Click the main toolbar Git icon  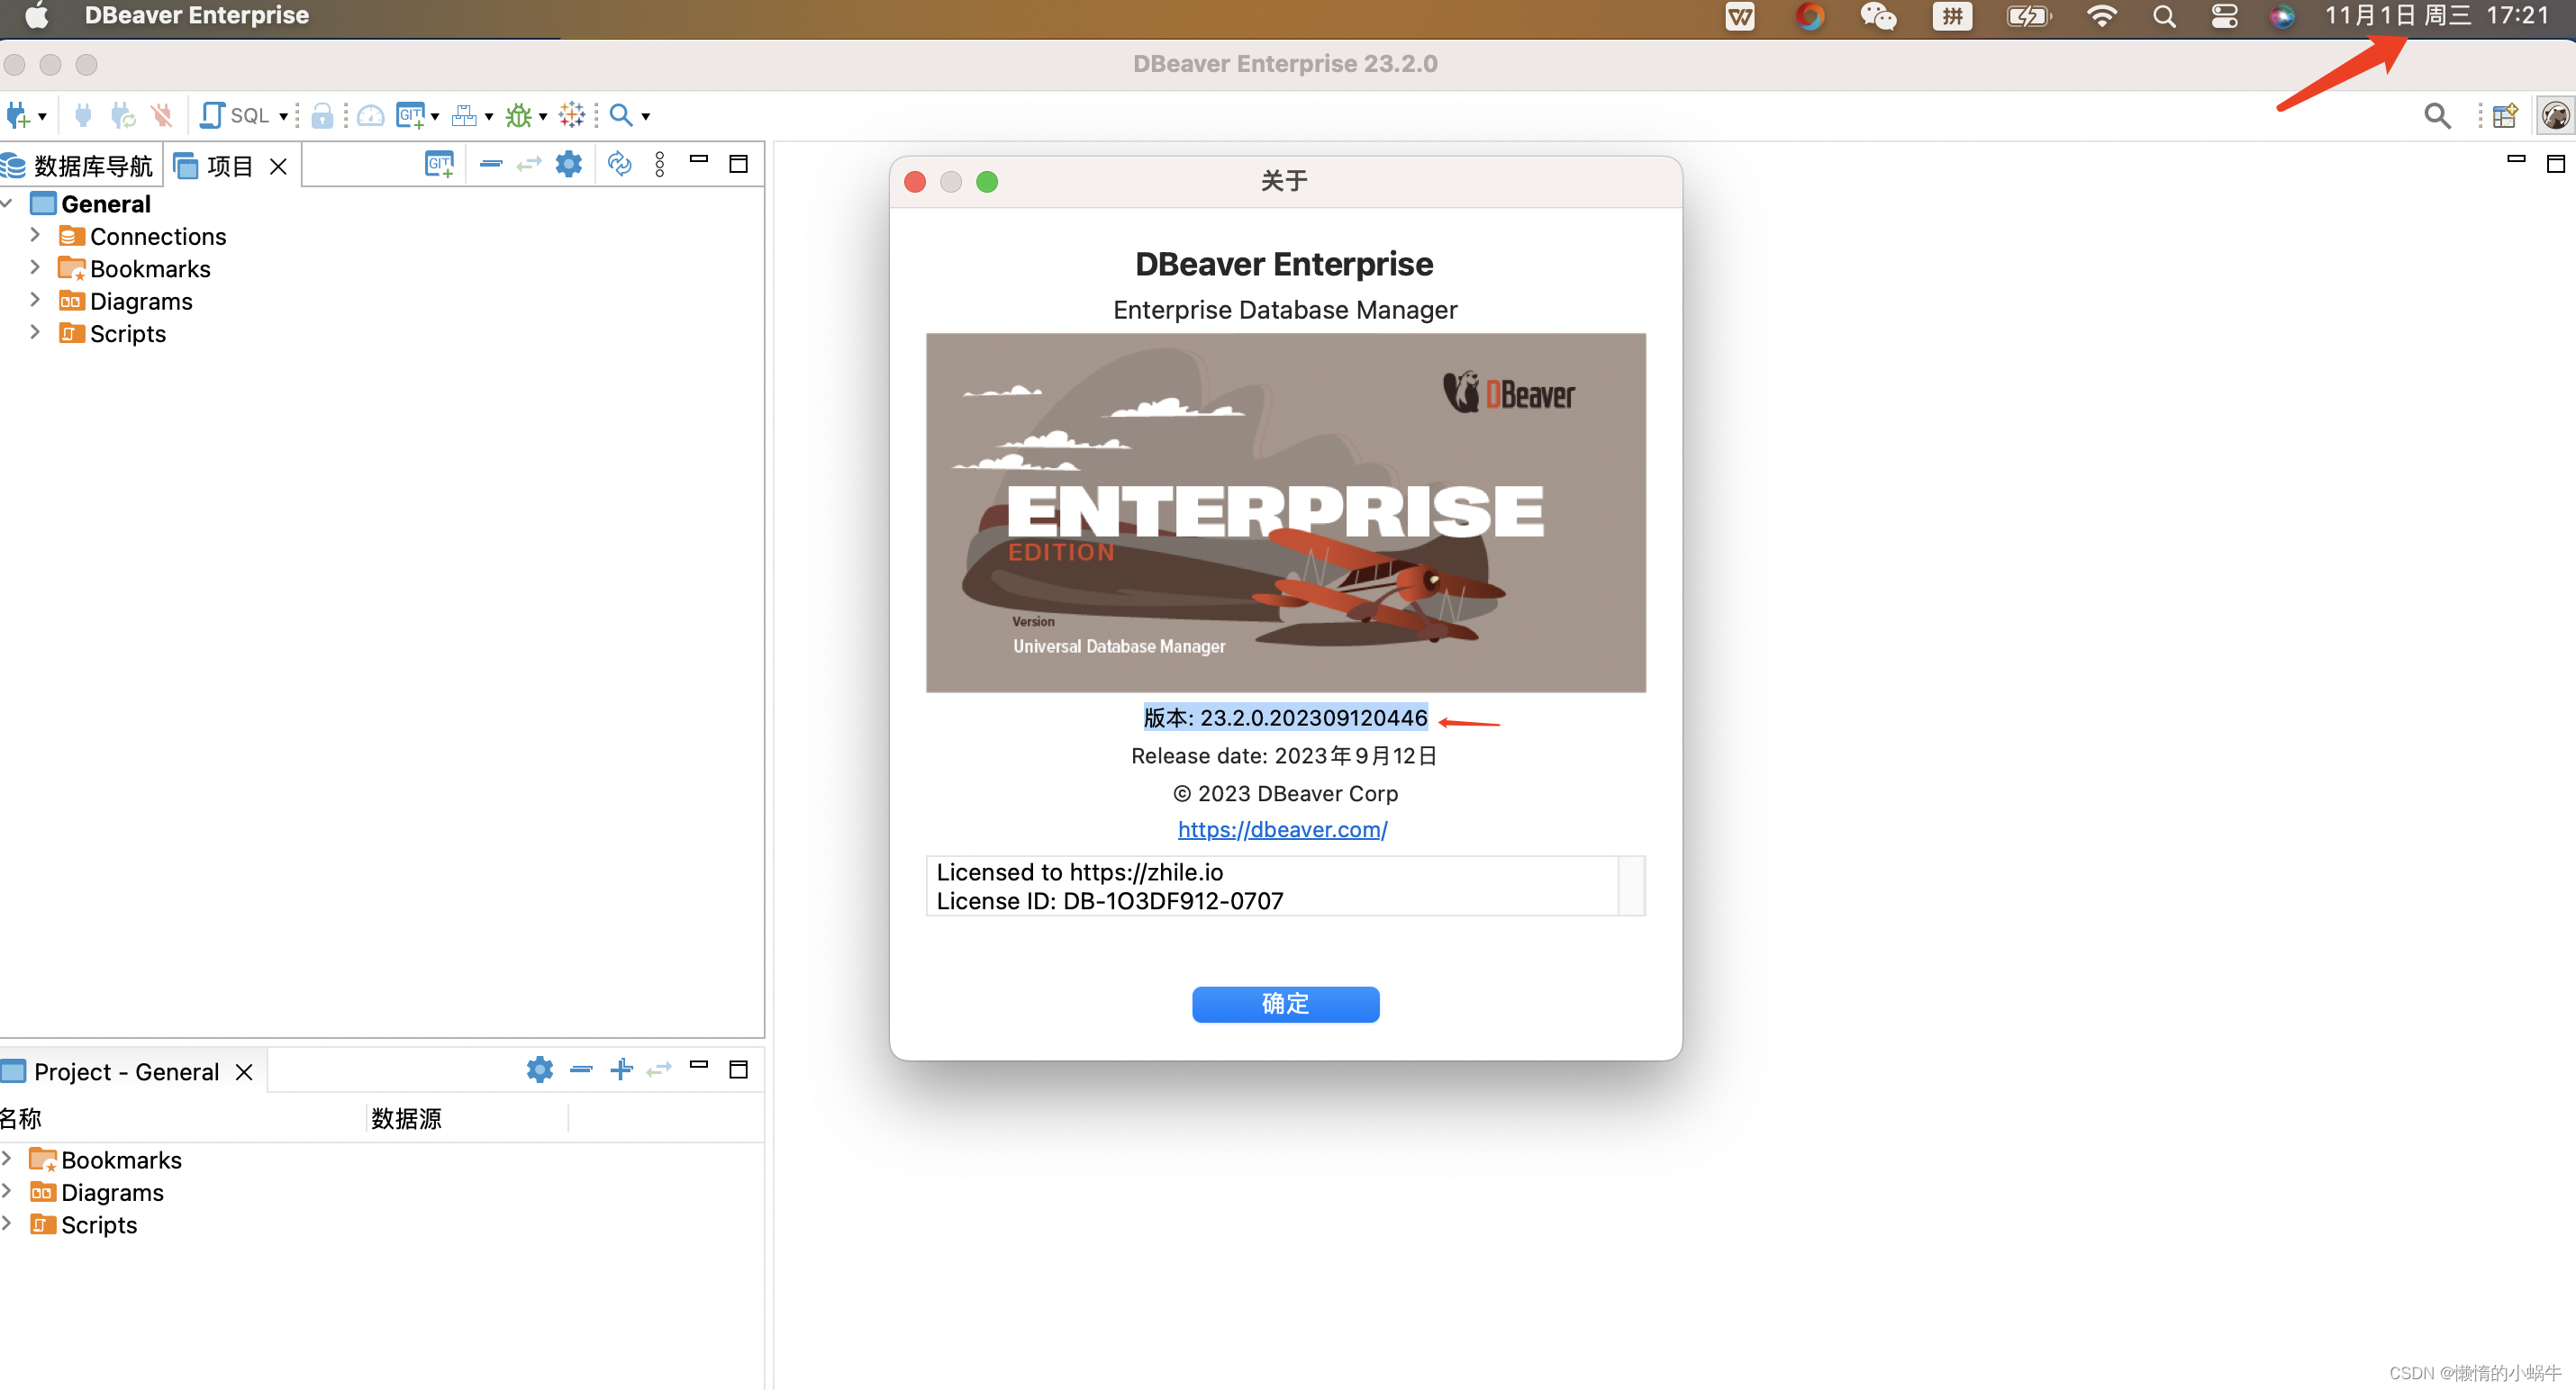pos(410,116)
